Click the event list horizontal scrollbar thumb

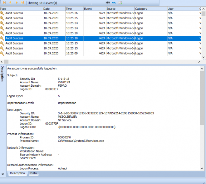6,62
